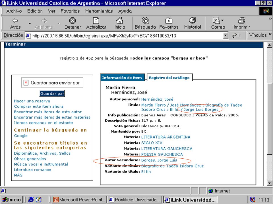Open the Literatura romance category
The height and width of the screenshot is (204, 273).
32,170
